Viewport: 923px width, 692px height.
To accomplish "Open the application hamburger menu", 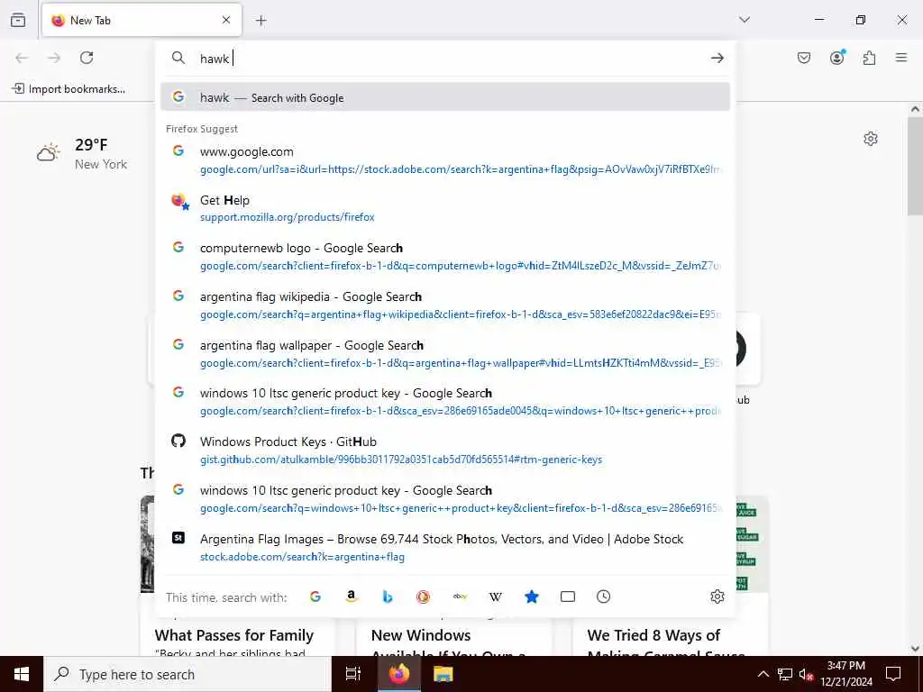I will click(x=901, y=58).
